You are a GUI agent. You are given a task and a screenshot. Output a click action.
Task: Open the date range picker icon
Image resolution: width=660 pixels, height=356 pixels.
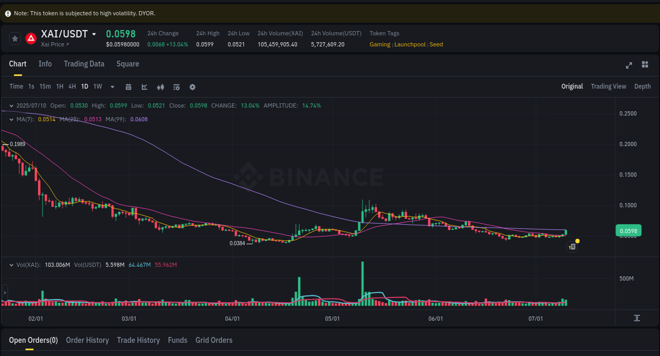coord(128,86)
